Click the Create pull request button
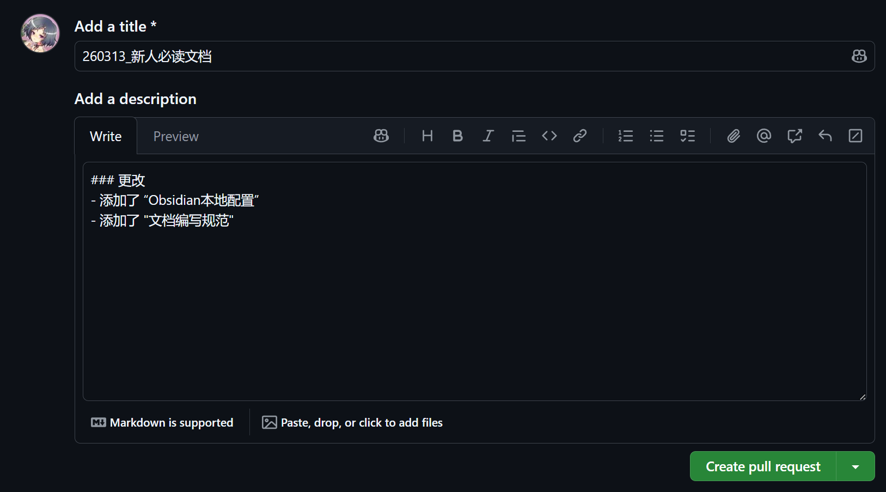Image resolution: width=886 pixels, height=492 pixels. pos(762,466)
